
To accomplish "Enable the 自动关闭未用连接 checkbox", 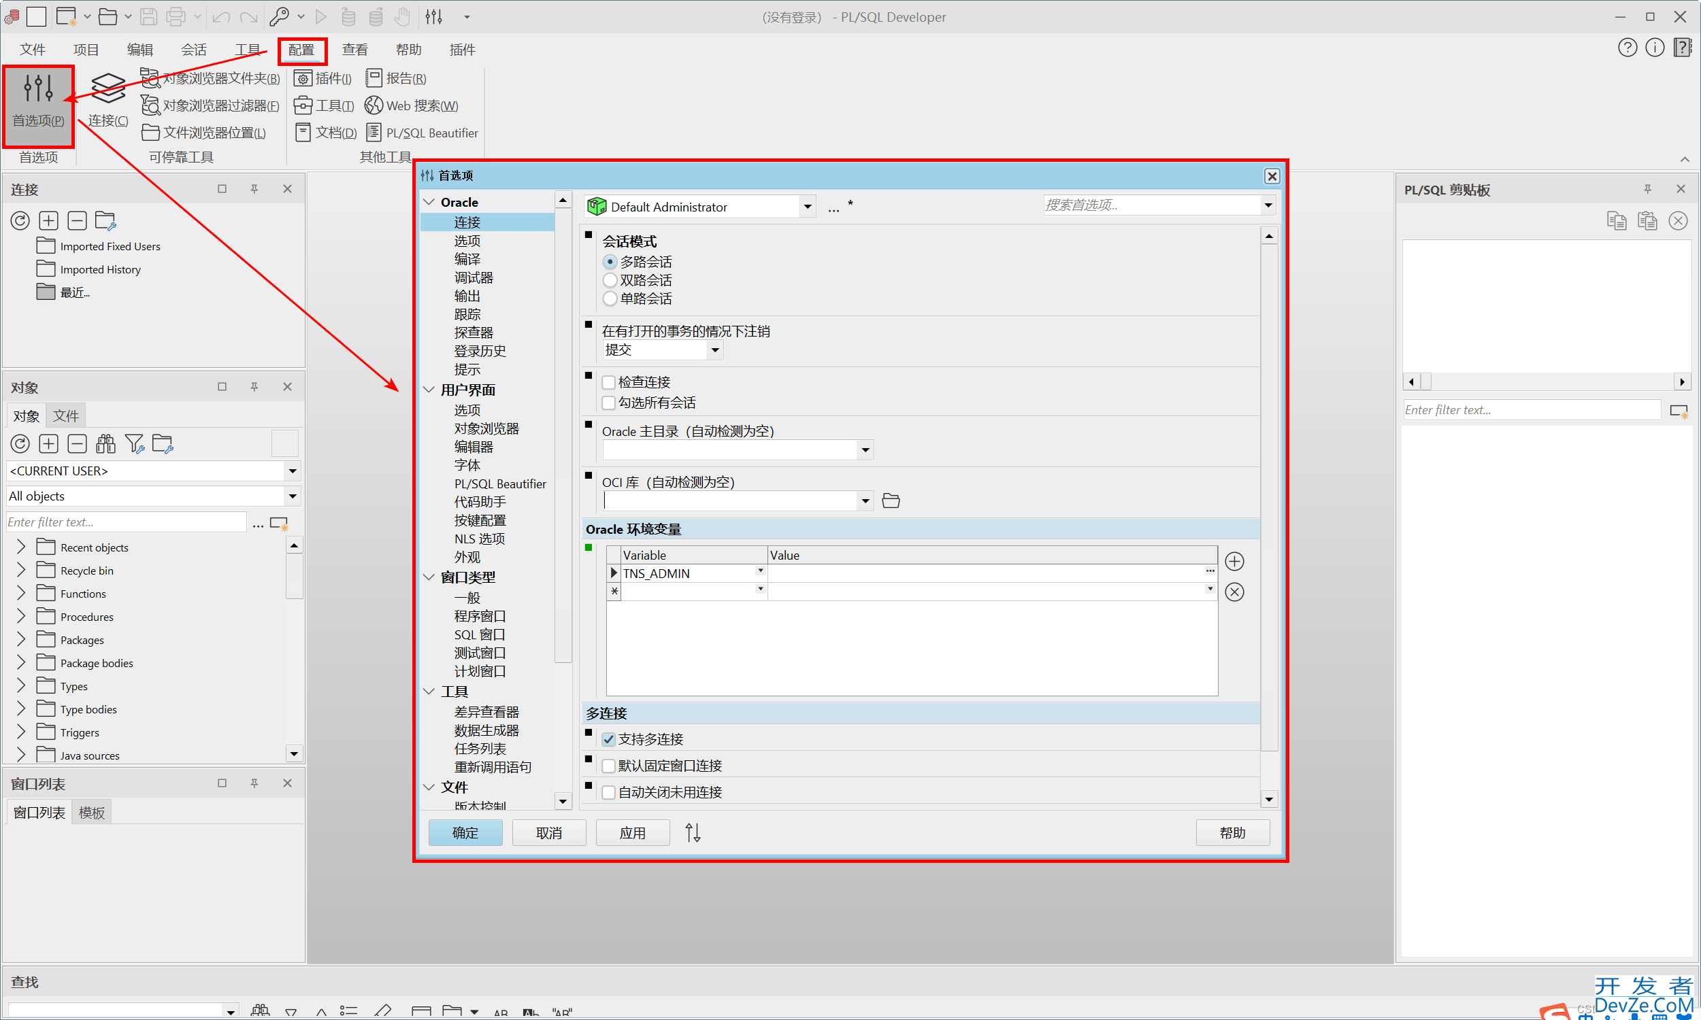I will pyautogui.click(x=608, y=793).
